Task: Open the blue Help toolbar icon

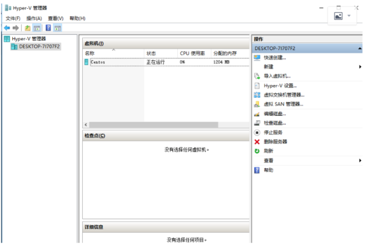Action: click(x=48, y=28)
